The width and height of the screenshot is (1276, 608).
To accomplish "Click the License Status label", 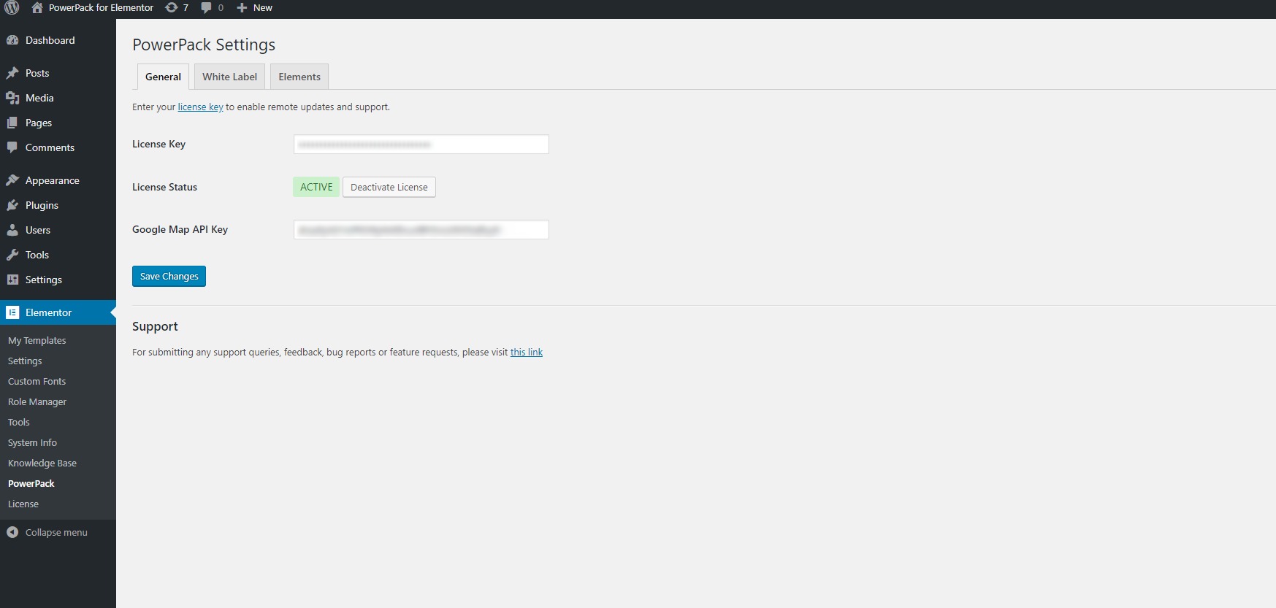I will [164, 187].
